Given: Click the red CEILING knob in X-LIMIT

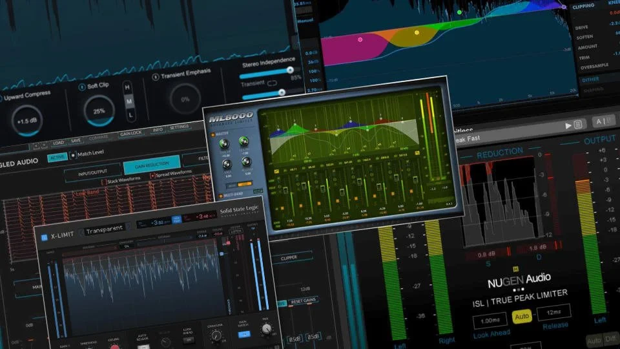Looking at the screenshot, I should 115,347.
